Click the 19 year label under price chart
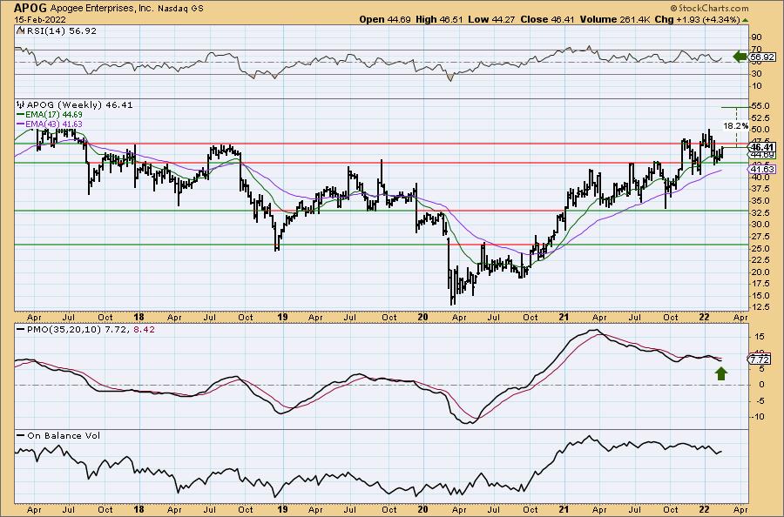 point(282,317)
